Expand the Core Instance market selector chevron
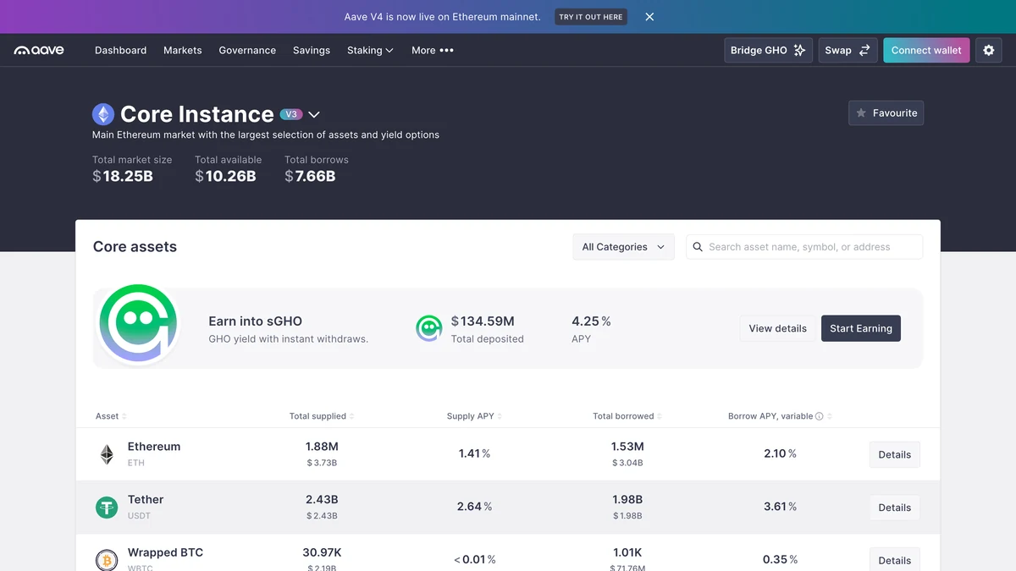Image resolution: width=1016 pixels, height=571 pixels. (x=314, y=115)
